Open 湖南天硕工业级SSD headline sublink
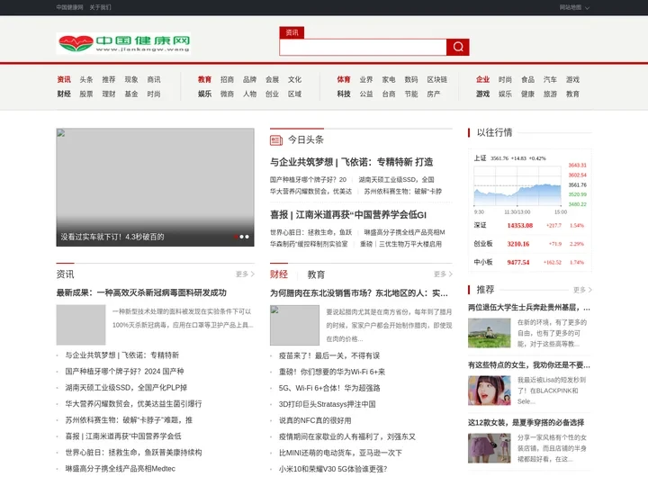 coord(396,179)
